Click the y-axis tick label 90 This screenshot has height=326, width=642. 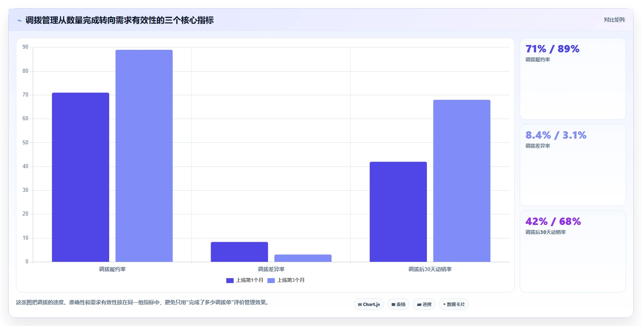[x=25, y=47]
